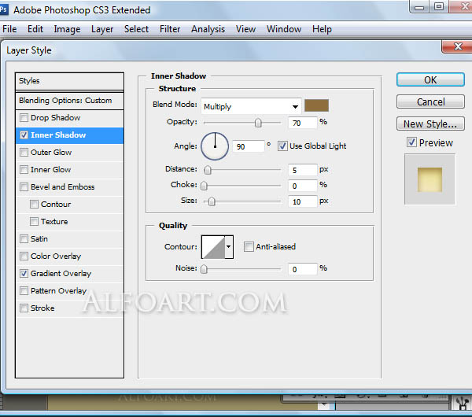472x417 pixels.
Task: Click the Distance slider handle
Action: [208, 170]
